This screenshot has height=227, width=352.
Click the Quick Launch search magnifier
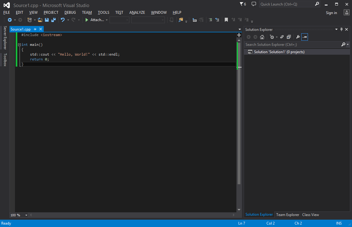coord(317,4)
